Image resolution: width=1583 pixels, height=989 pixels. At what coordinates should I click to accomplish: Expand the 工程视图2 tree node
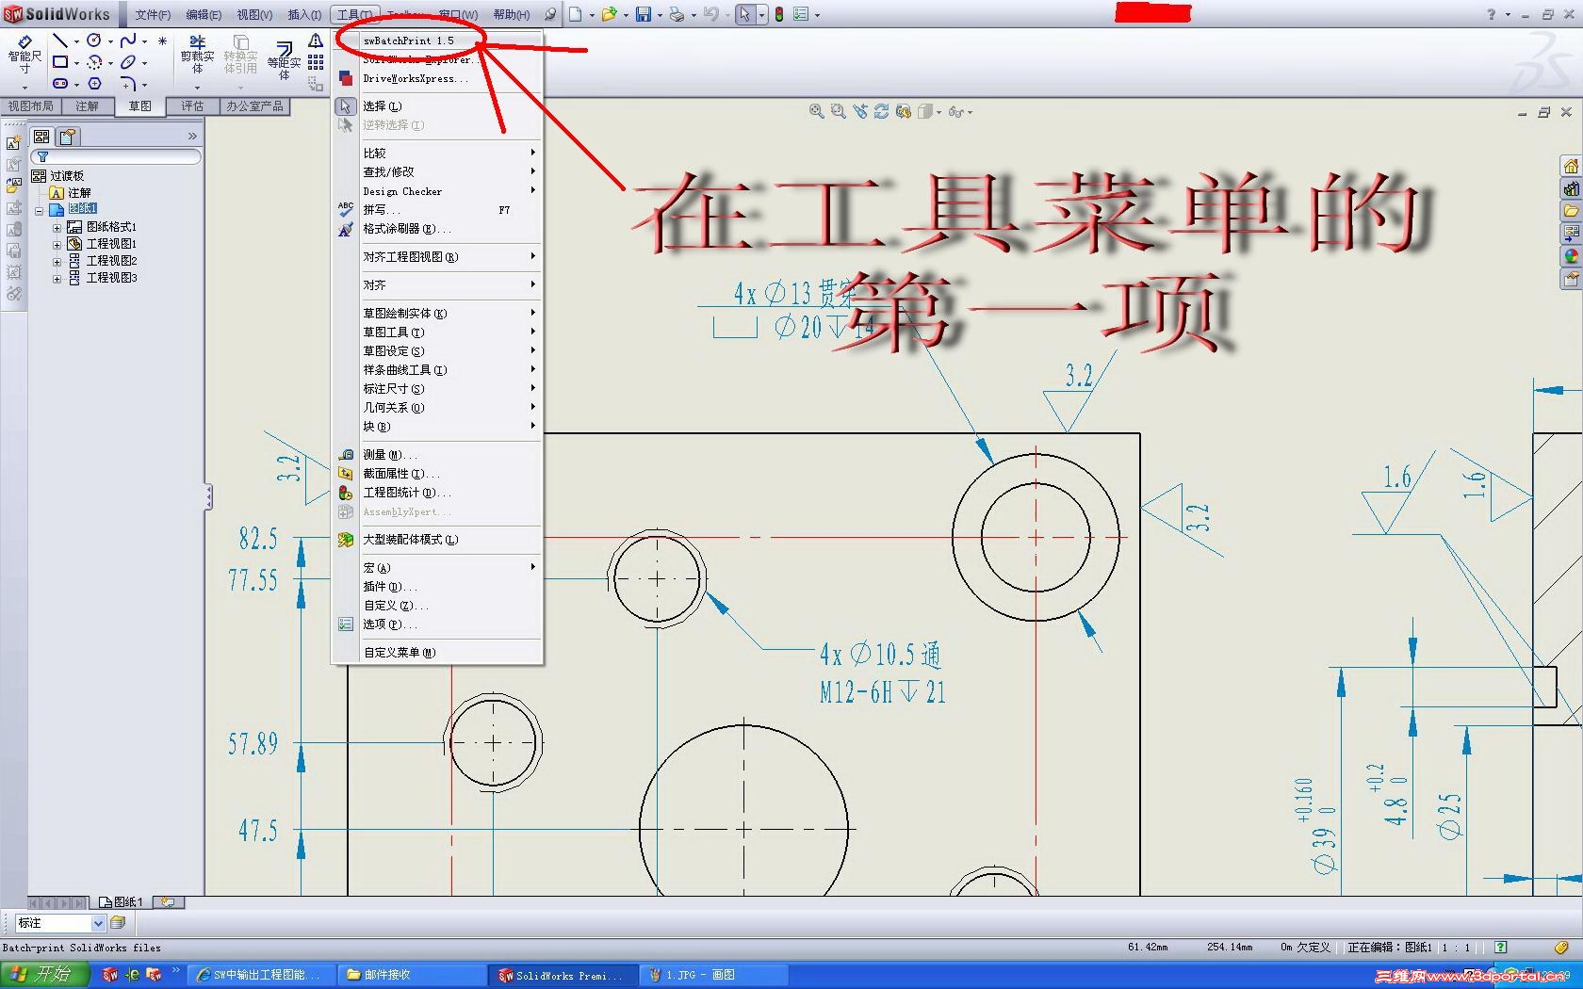pyautogui.click(x=57, y=262)
